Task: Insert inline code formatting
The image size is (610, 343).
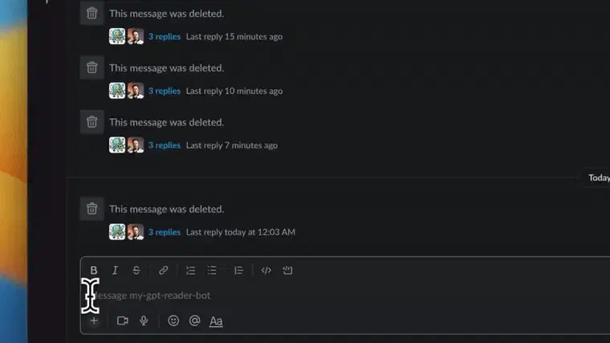Action: (x=266, y=270)
